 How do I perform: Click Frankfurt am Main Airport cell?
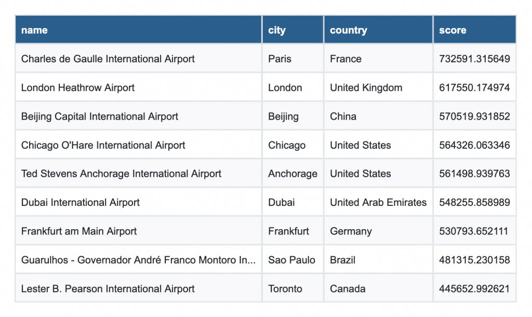pos(79,231)
